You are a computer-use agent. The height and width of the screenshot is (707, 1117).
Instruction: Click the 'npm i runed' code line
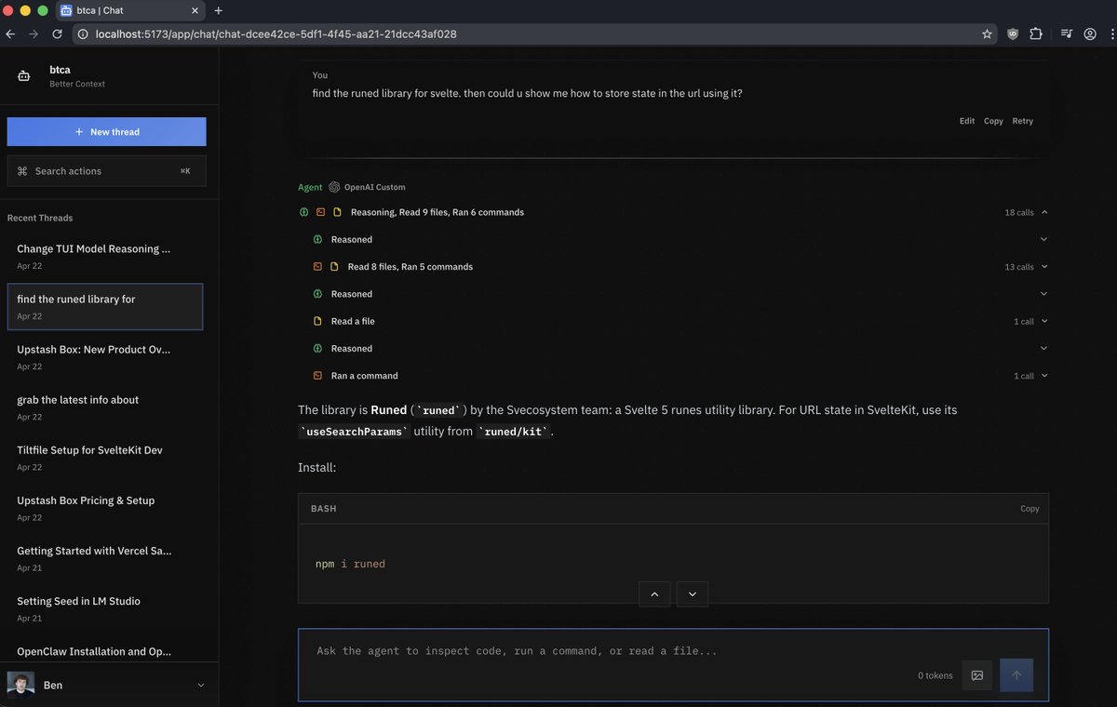(350, 564)
